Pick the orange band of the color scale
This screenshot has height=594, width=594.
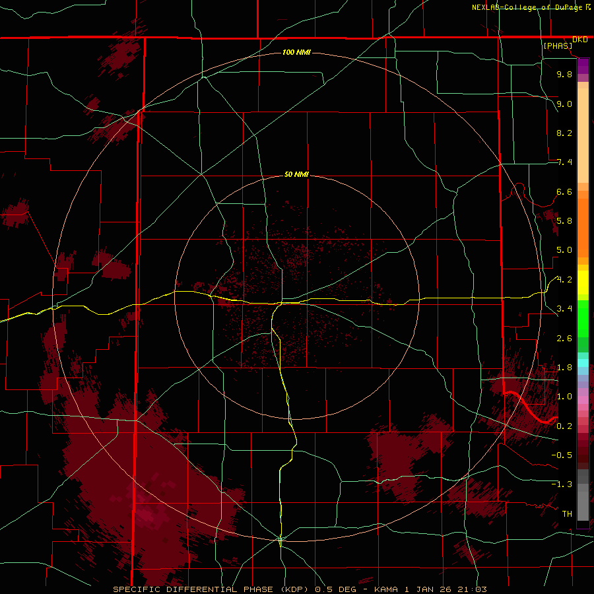[x=583, y=227]
